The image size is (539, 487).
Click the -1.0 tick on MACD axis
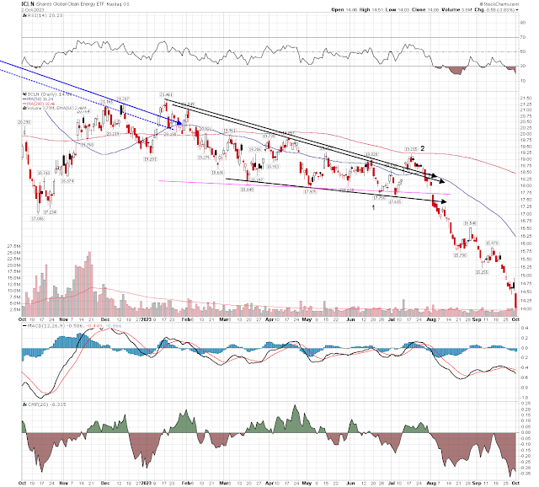pyautogui.click(x=524, y=398)
